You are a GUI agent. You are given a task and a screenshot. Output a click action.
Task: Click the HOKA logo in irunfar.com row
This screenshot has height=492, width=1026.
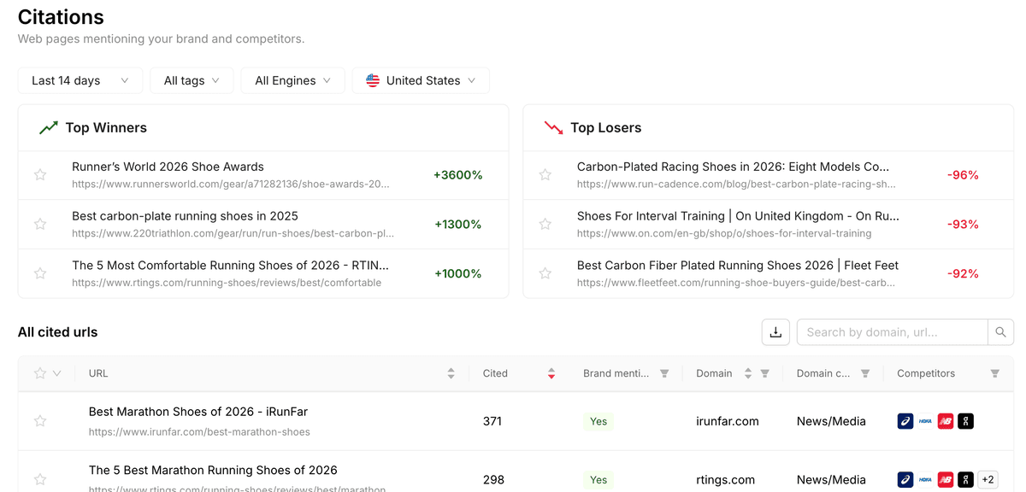pyautogui.click(x=925, y=421)
